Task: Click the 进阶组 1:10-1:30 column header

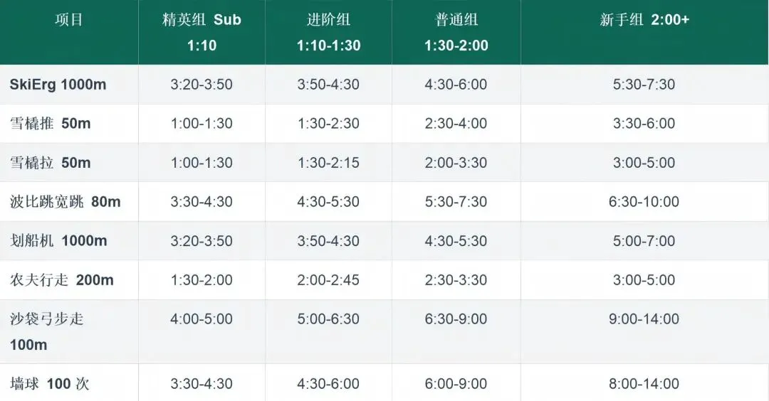Action: [x=328, y=33]
